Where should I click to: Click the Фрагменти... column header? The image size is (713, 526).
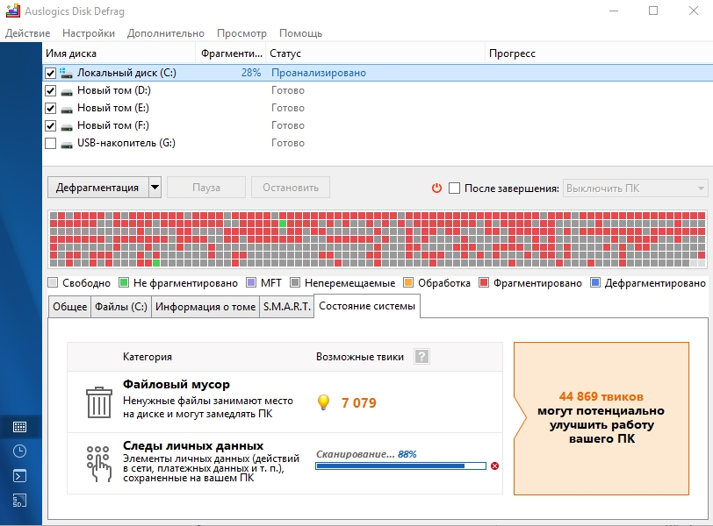click(x=232, y=53)
